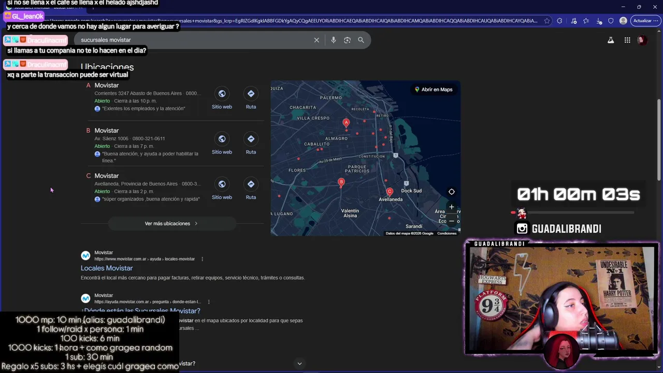Expand Ver más ubicaciones
This screenshot has height=373, width=663.
point(171,223)
